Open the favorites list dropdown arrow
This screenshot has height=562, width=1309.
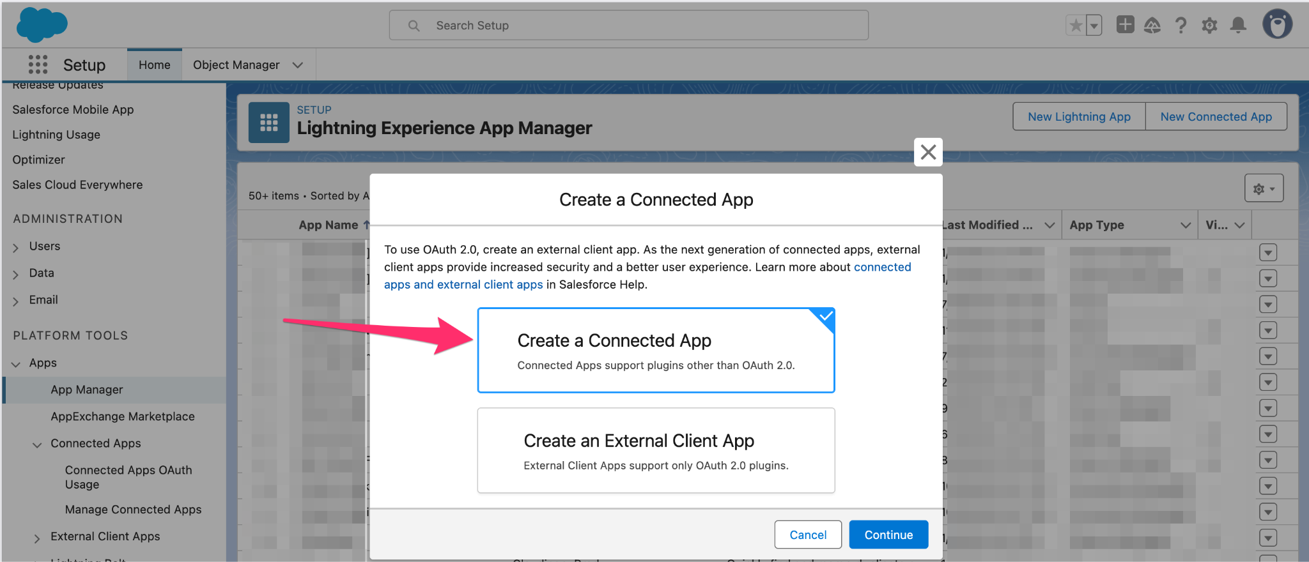[1094, 26]
